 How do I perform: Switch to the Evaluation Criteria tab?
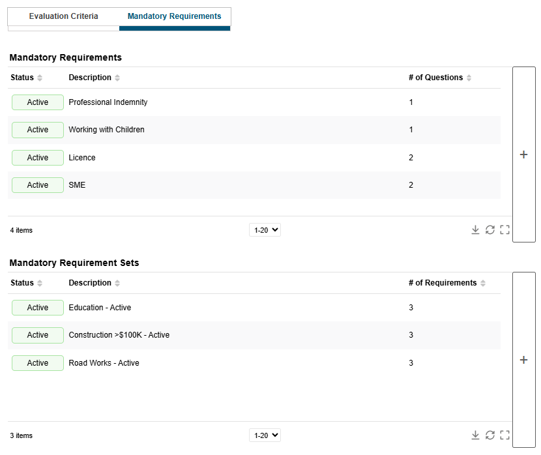pyautogui.click(x=63, y=16)
